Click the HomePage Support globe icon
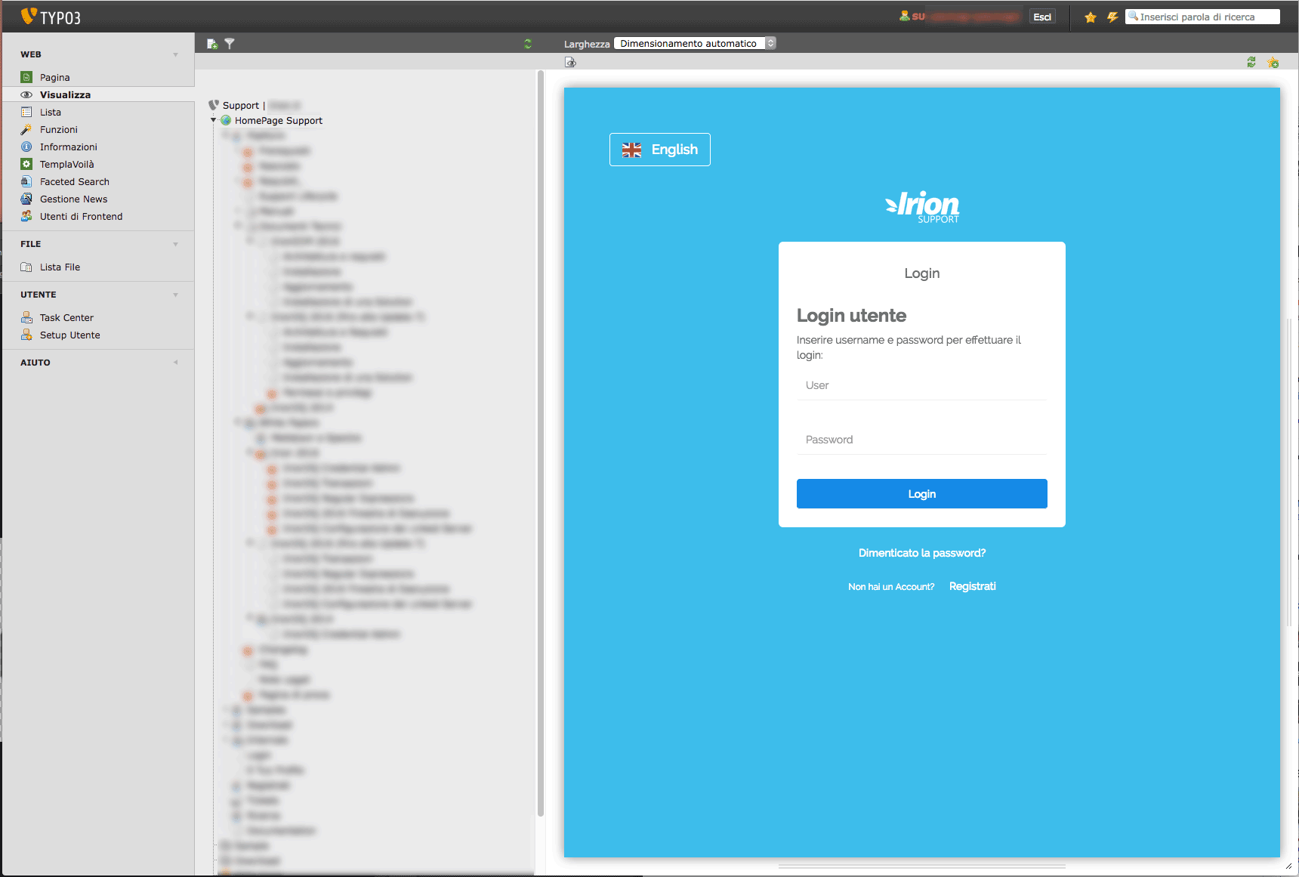 point(226,120)
